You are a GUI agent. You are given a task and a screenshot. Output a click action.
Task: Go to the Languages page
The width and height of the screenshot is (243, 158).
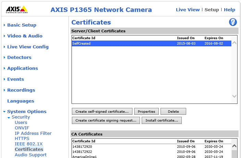coord(21,101)
